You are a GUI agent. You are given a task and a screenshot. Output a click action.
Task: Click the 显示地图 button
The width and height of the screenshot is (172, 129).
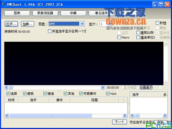(130, 88)
